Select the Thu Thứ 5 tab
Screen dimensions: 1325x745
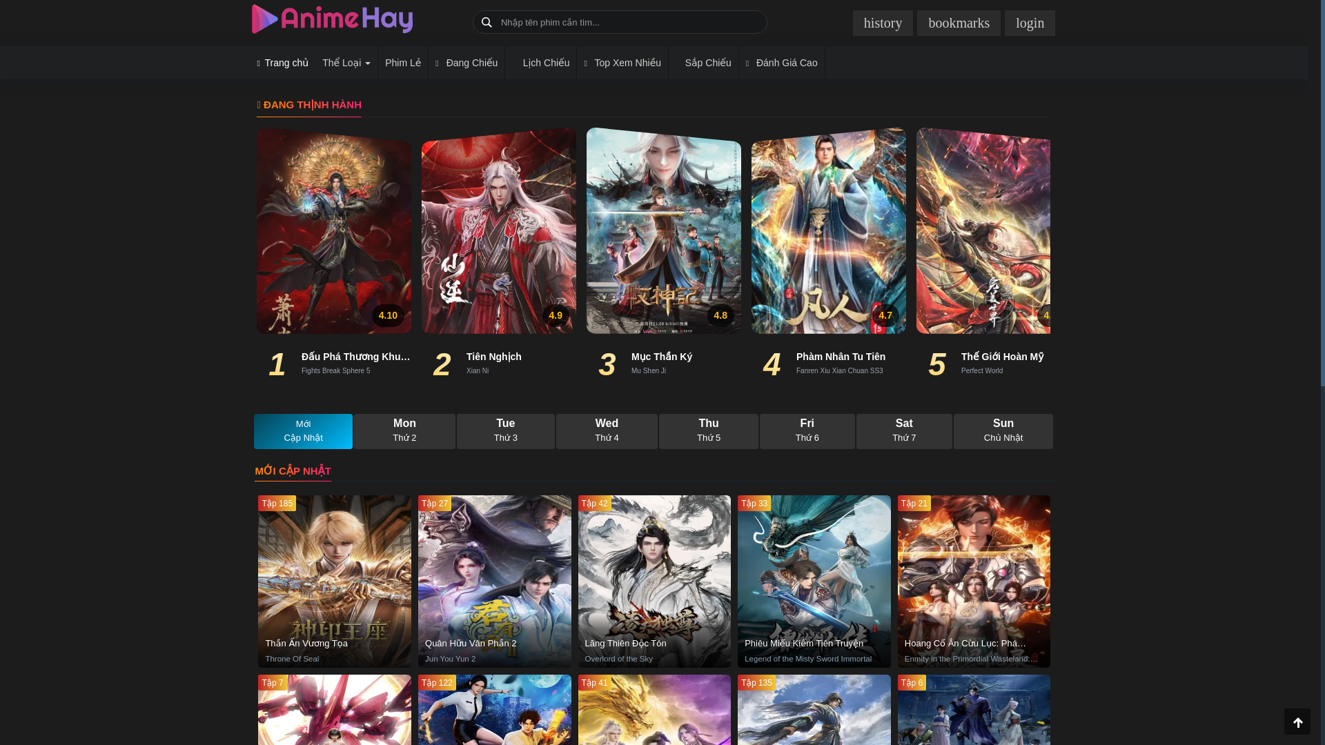pyautogui.click(x=709, y=431)
